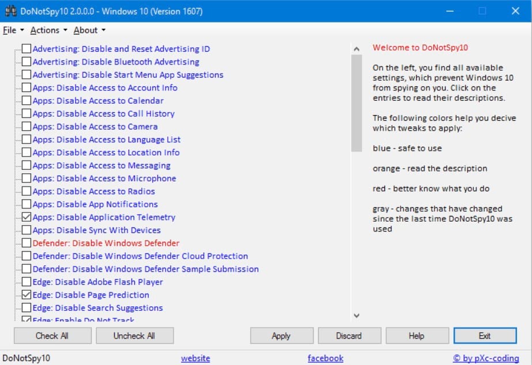The height and width of the screenshot is (365, 532).
Task: Select 'Apps: Disable Access to Location Info' text
Action: point(106,153)
